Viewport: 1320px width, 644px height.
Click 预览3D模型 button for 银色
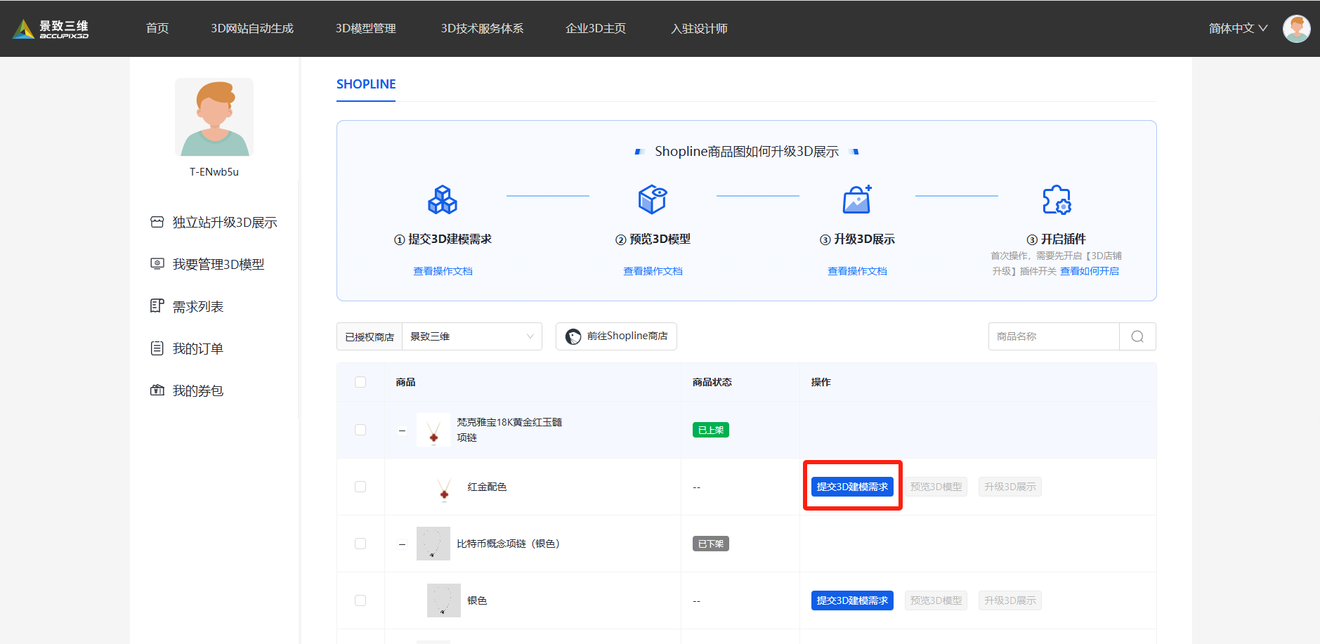point(936,600)
